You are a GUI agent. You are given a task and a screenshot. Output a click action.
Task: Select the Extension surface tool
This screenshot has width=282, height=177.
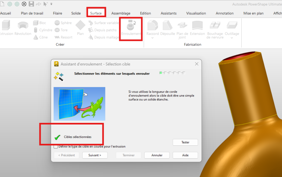pyautogui.click(x=197, y=28)
